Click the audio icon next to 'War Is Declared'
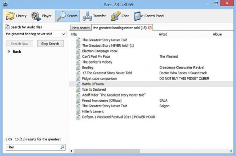Viewport: 236px width, 156px height. pos(78,90)
